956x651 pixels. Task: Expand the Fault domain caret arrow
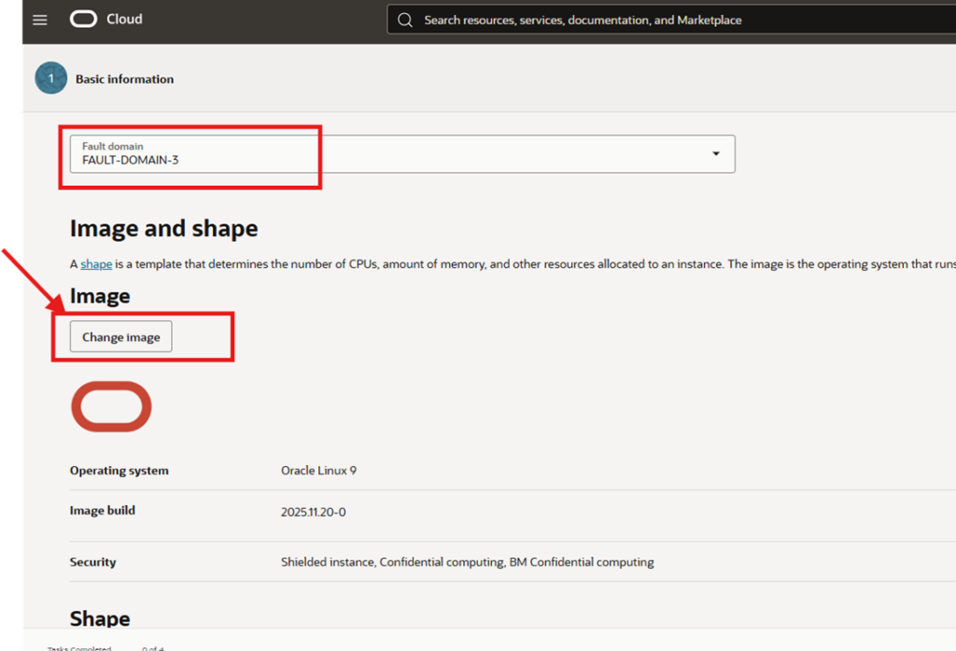click(x=716, y=154)
